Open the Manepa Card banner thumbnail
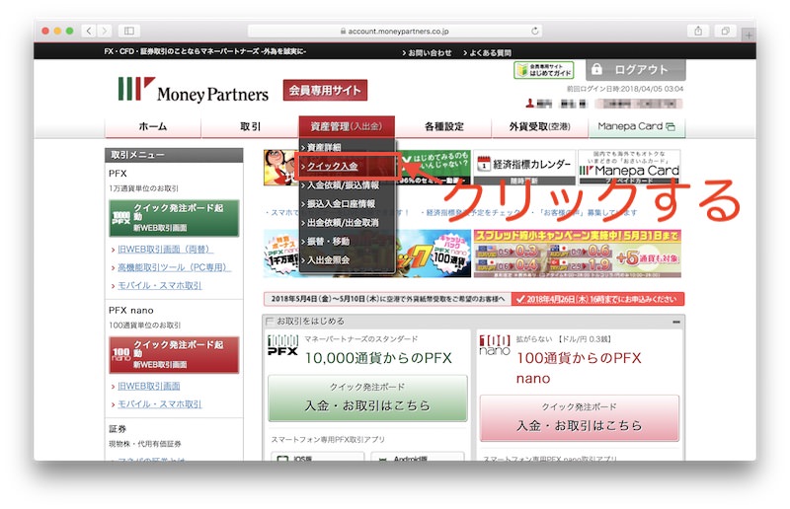Image resolution: width=790 pixels, height=509 pixels. 629,168
